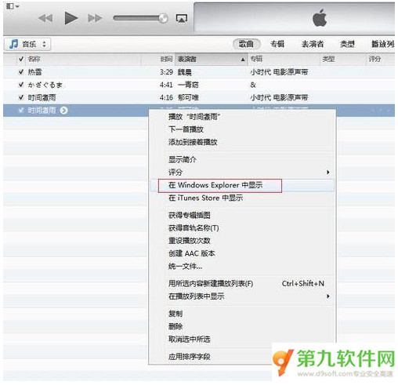Open the window menu icon at top-left

[x=13, y=6]
